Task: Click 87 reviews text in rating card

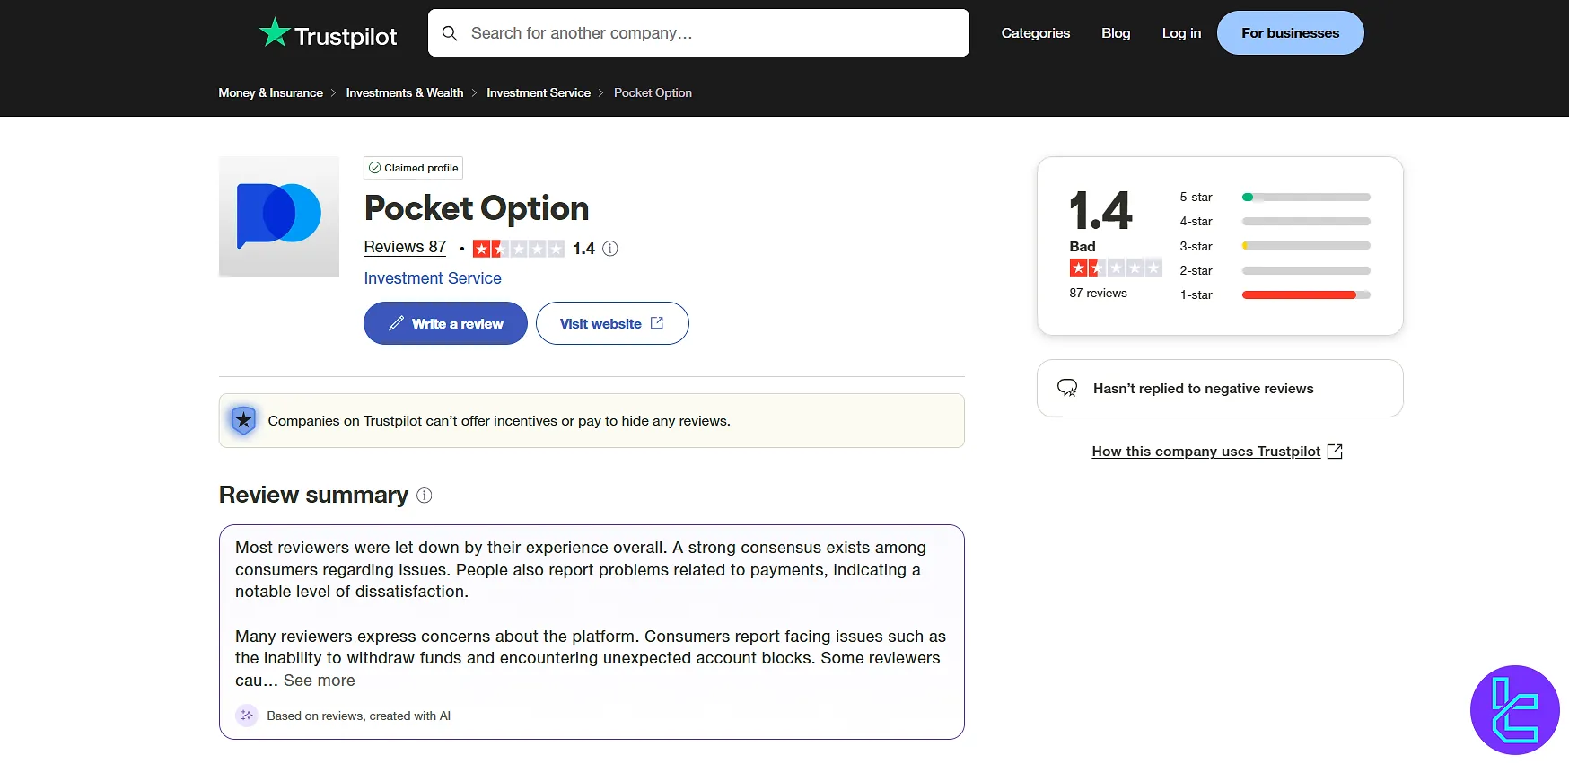Action: [1098, 293]
